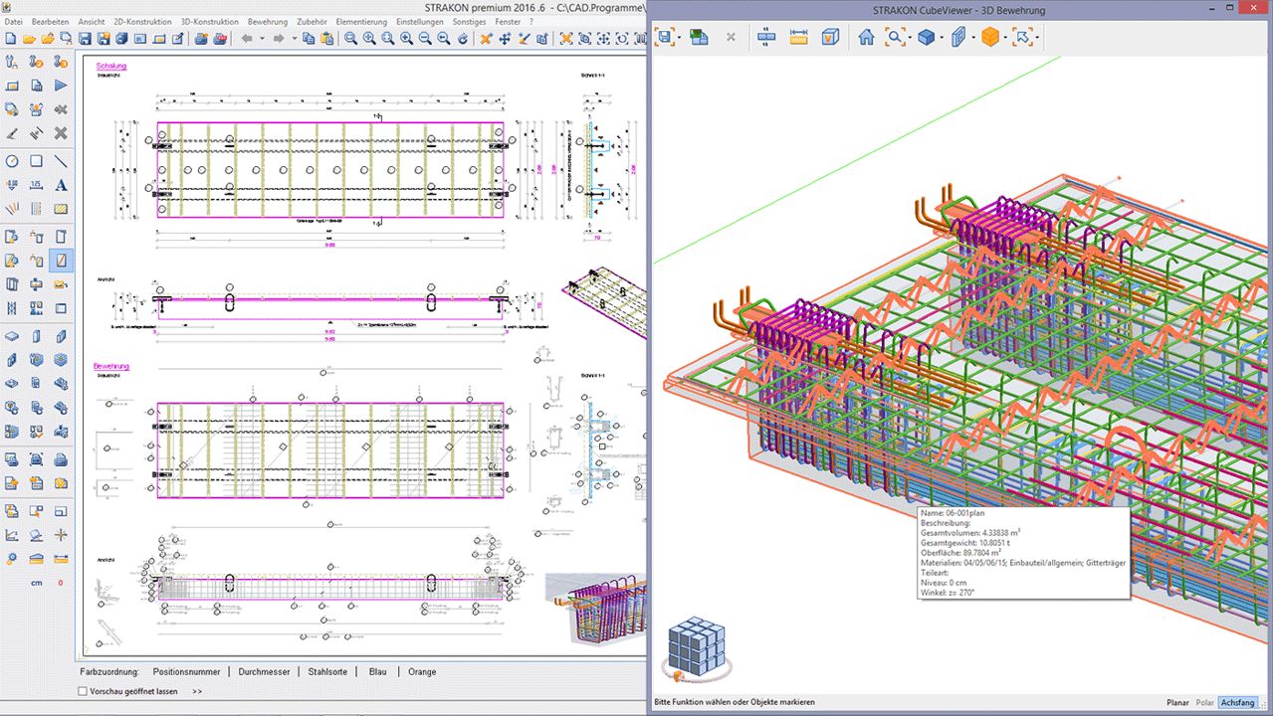Expand the orange cube display dropdown
This screenshot has width=1273, height=716.
[1005, 38]
